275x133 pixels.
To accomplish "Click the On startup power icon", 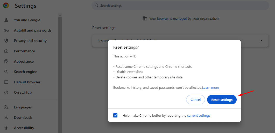I will pos(6,92).
